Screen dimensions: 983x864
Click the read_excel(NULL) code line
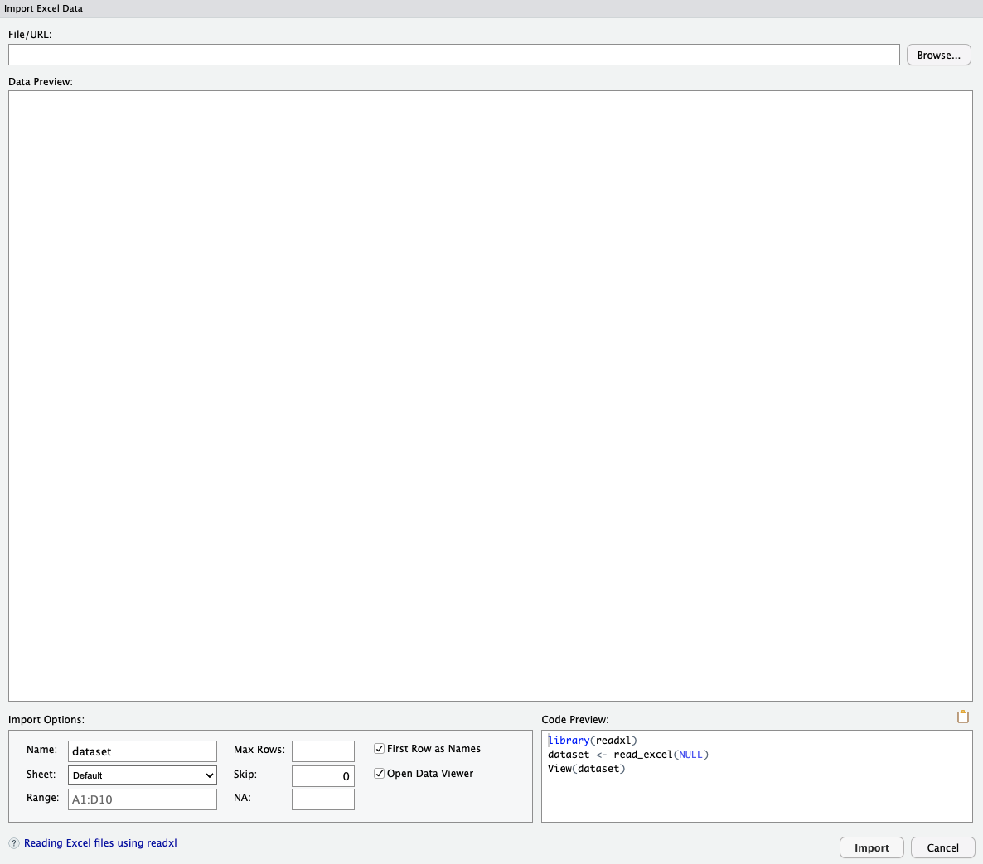627,754
